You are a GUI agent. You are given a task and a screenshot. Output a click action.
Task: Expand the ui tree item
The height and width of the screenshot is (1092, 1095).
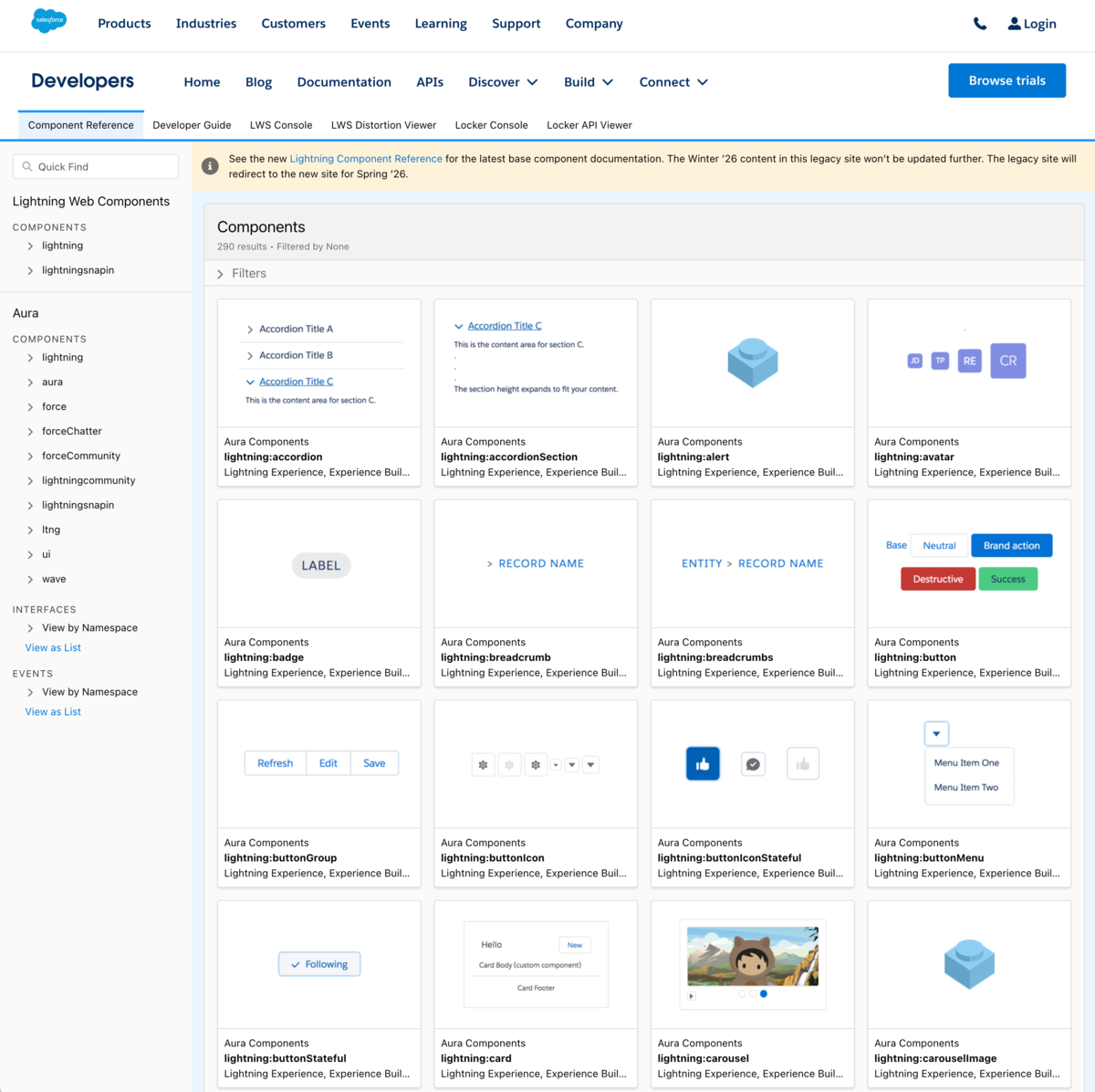[x=30, y=555]
